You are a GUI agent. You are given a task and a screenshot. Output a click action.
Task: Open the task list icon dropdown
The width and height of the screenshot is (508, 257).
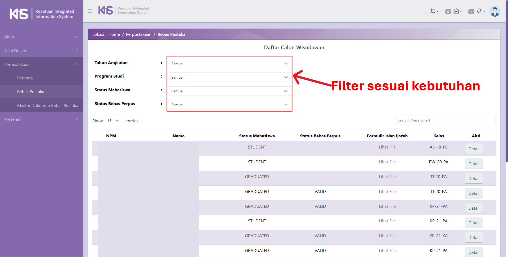click(434, 11)
